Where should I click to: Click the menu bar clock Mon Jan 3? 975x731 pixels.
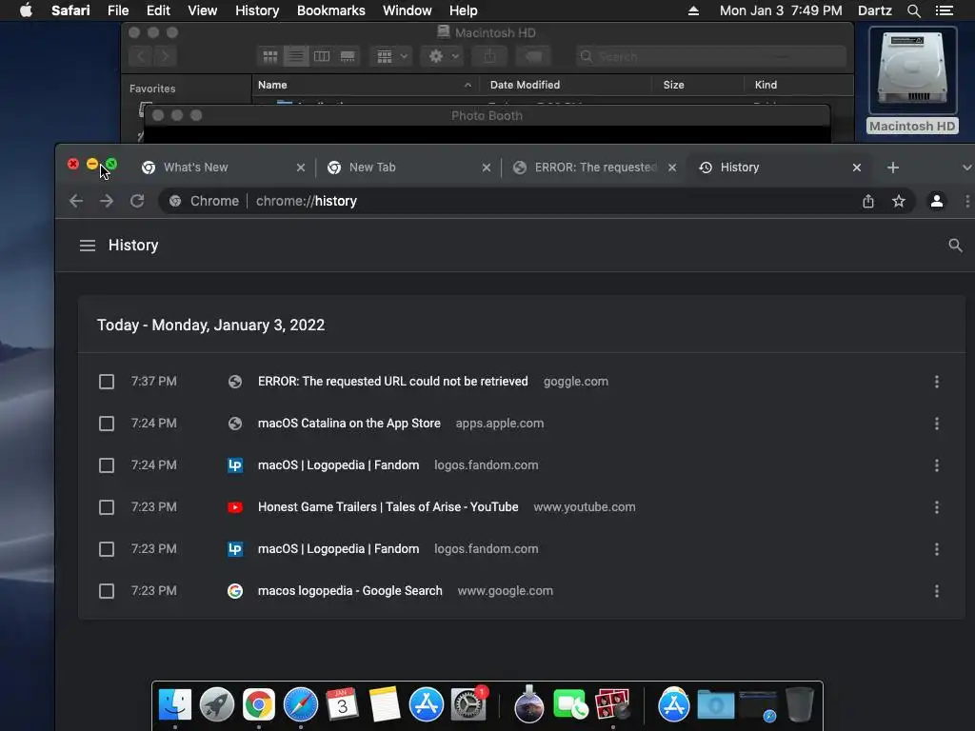click(x=781, y=10)
